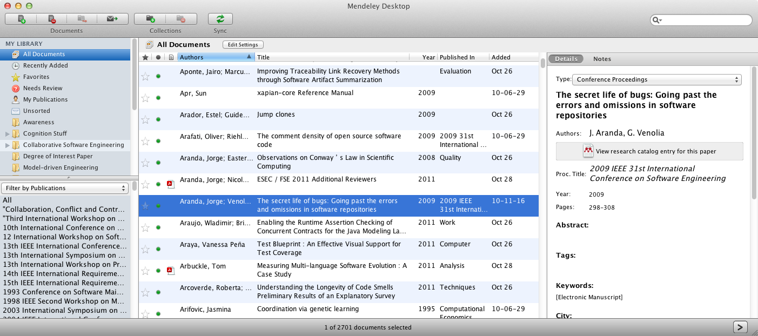This screenshot has height=336, width=758.
Task: Open PDF icon for the ESEC / FSE 2011 row
Action: [x=170, y=184]
